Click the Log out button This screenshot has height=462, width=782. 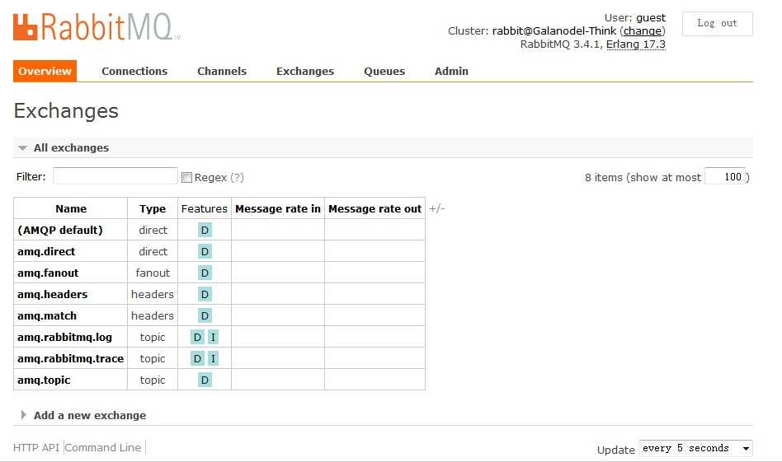(717, 23)
